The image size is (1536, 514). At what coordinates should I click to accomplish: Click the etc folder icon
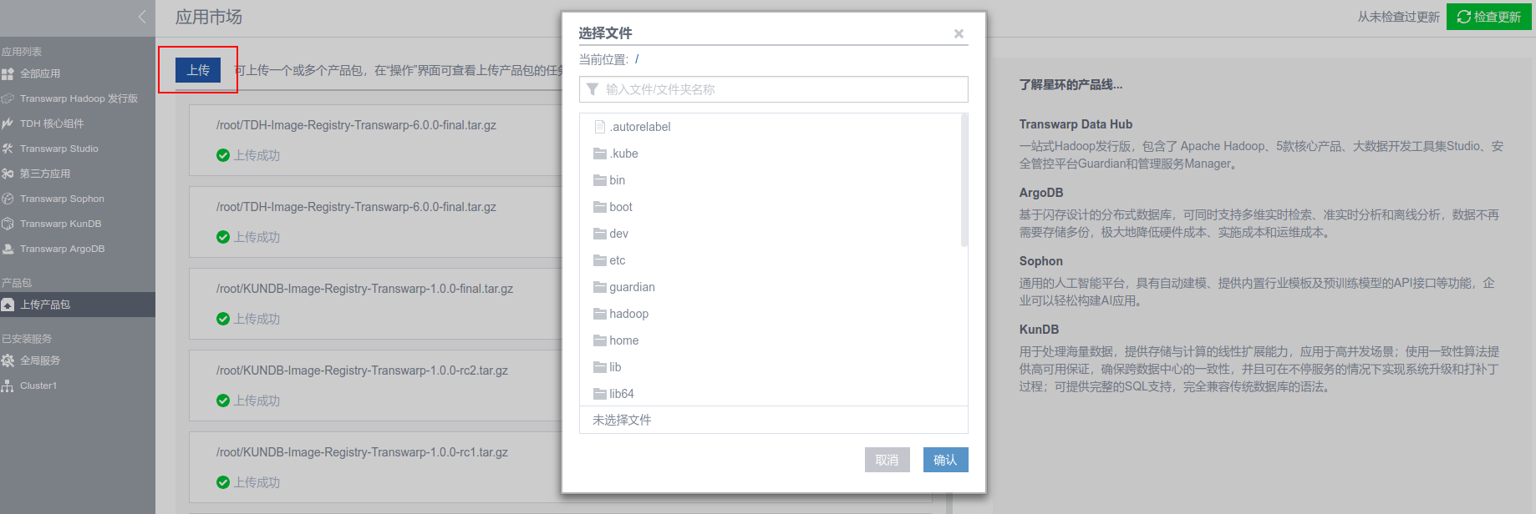[x=600, y=260]
